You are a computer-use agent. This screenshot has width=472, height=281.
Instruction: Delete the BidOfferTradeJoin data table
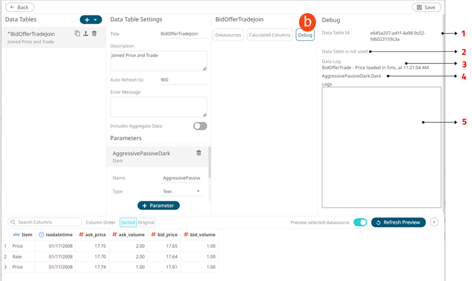pos(94,34)
